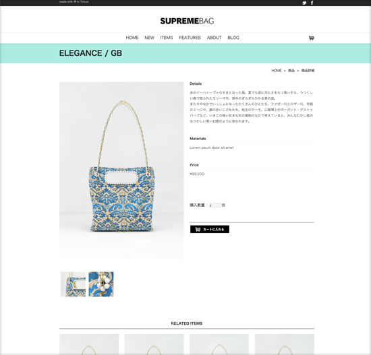Image resolution: width=371 pixels, height=355 pixels.
Task: Open the BLOG menu item
Action: 233,38
